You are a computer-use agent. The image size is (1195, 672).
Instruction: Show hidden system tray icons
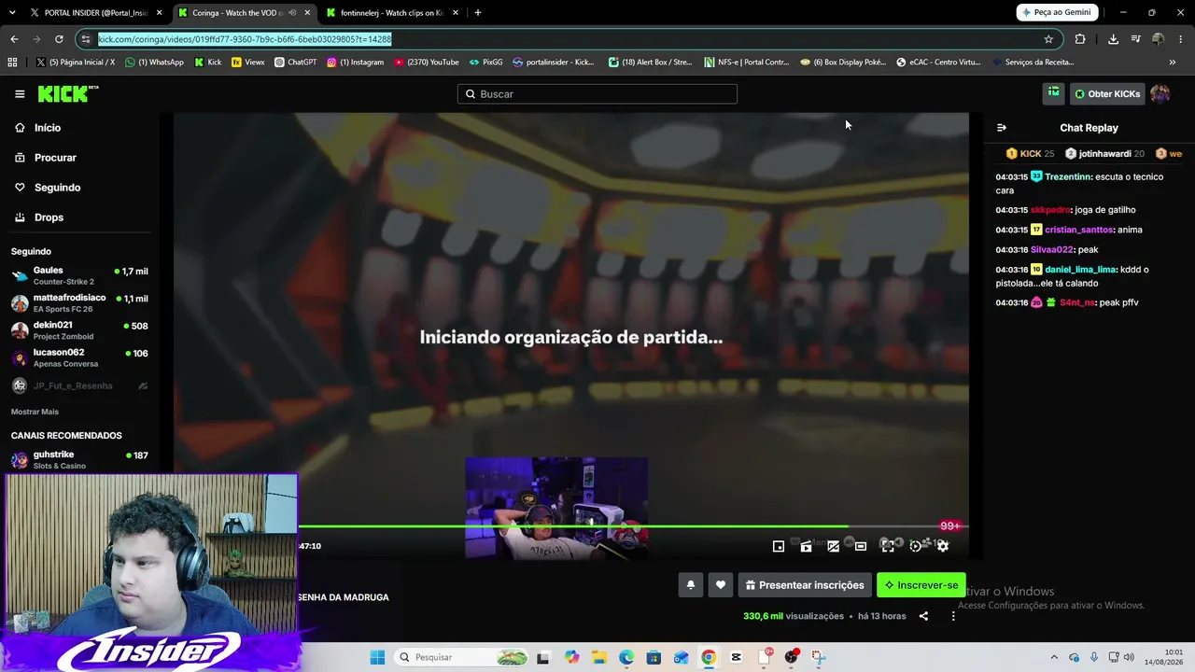tap(1054, 657)
